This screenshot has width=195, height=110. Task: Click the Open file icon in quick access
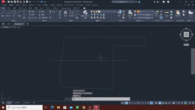point(12,2)
